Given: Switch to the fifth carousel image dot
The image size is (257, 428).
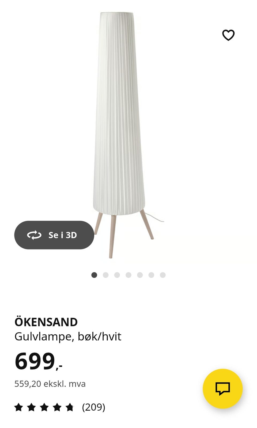Looking at the screenshot, I should tap(140, 275).
